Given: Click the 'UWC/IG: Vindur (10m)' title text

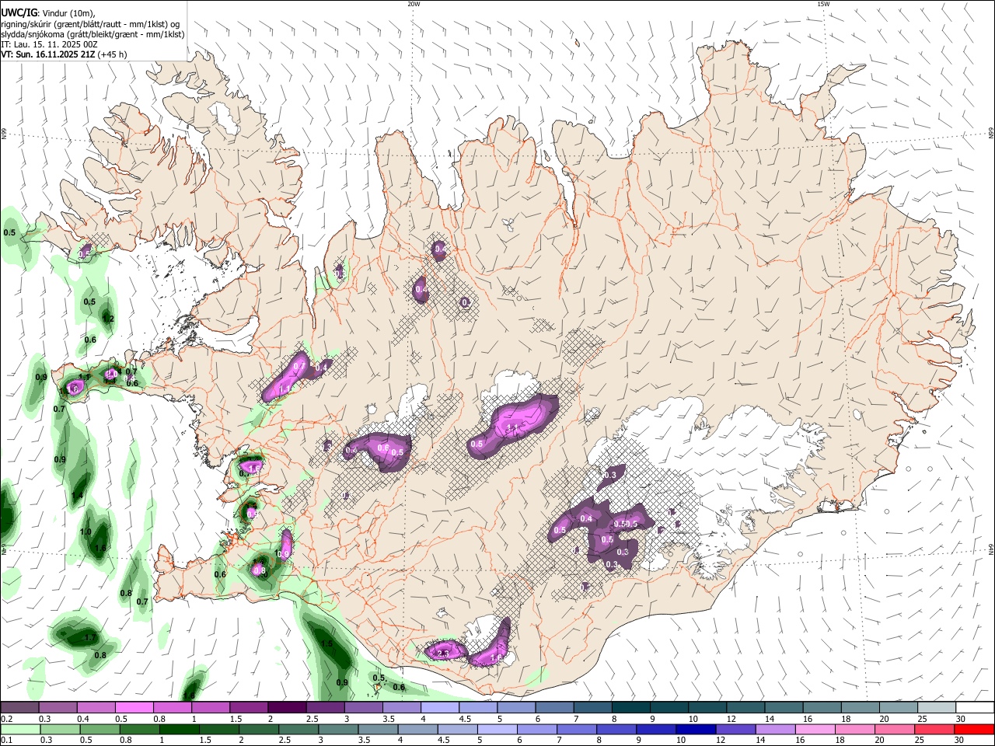Looking at the screenshot, I should (x=47, y=13).
